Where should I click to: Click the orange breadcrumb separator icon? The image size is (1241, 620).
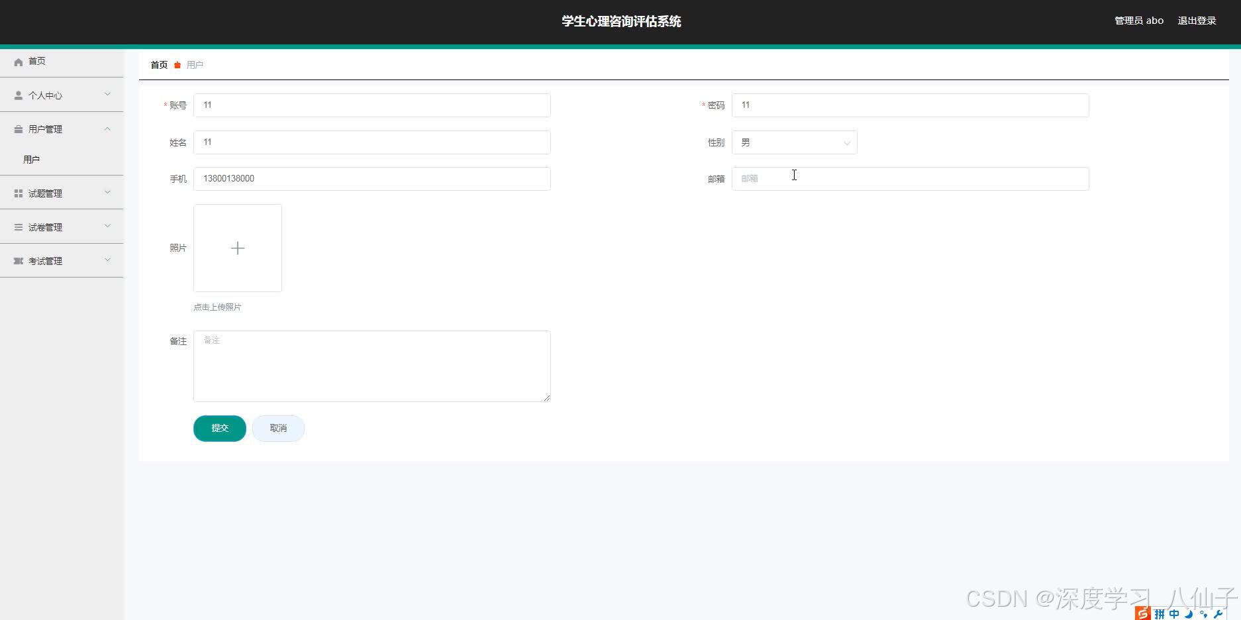pos(177,65)
